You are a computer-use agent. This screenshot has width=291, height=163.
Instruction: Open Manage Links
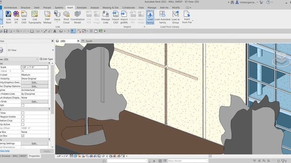point(105,17)
